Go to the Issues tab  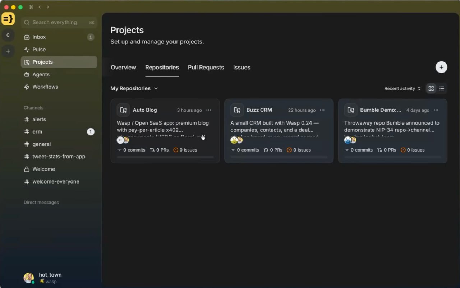pos(242,67)
